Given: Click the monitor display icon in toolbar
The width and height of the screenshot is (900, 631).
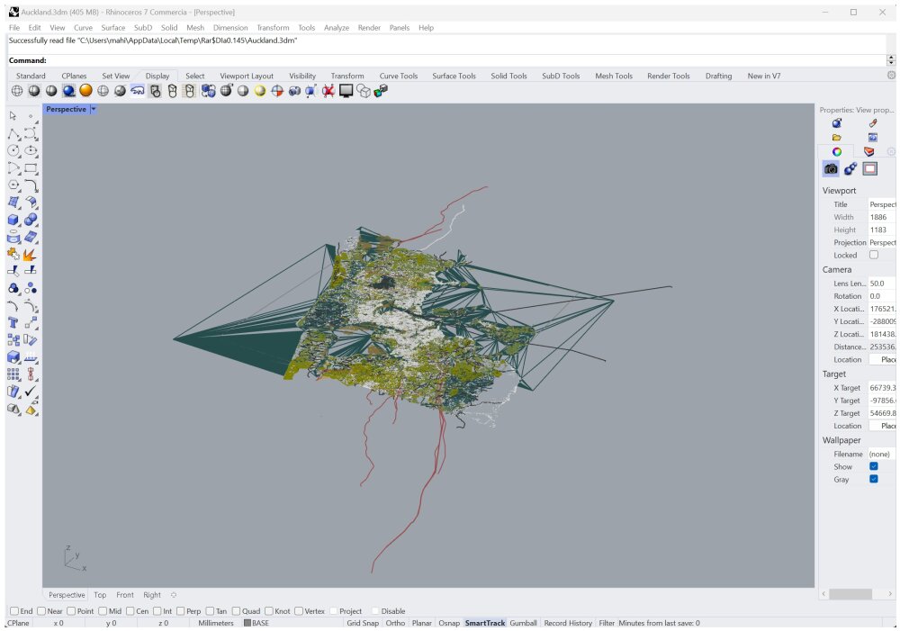Looking at the screenshot, I should pyautogui.click(x=346, y=90).
